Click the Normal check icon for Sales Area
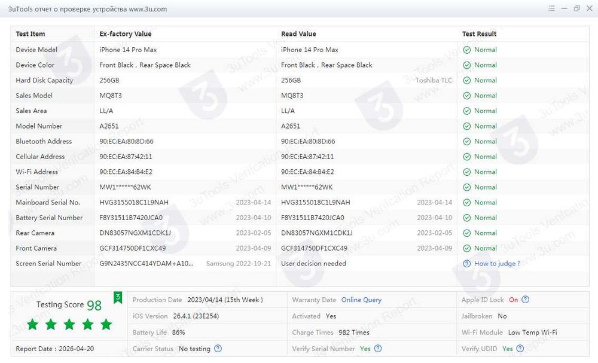The image size is (598, 363). [x=467, y=111]
